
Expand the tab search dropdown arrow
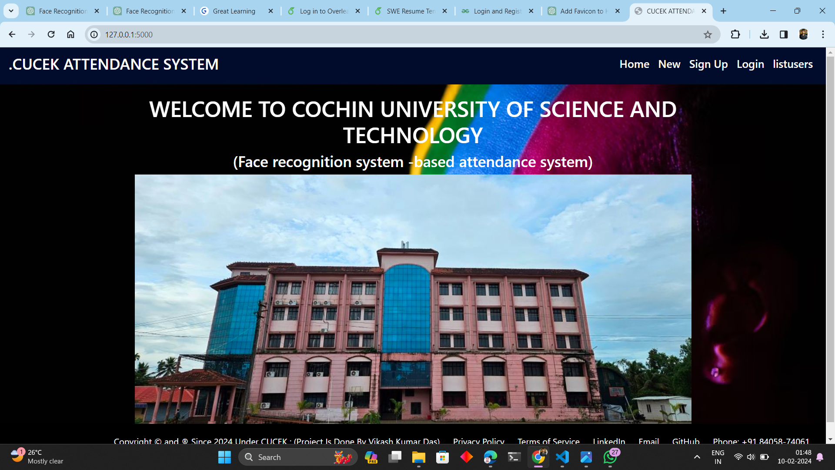pyautogui.click(x=11, y=11)
